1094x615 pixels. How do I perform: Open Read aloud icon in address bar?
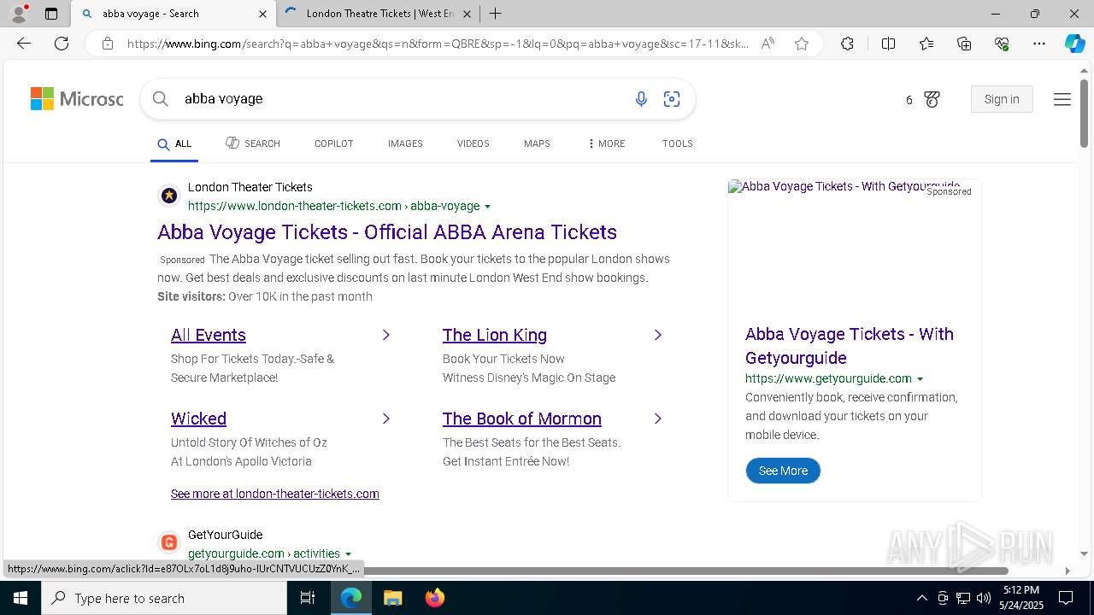(768, 44)
